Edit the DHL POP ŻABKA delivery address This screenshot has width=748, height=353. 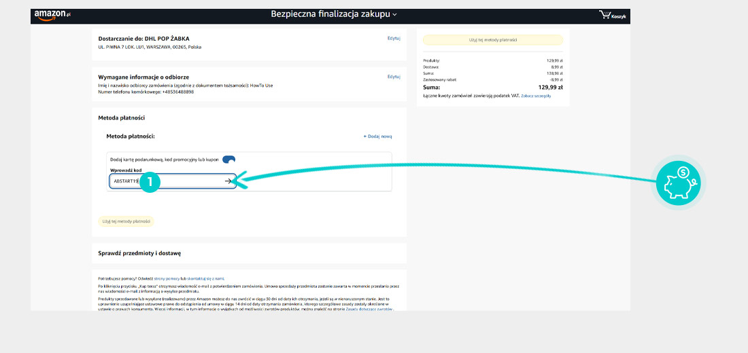pyautogui.click(x=394, y=38)
